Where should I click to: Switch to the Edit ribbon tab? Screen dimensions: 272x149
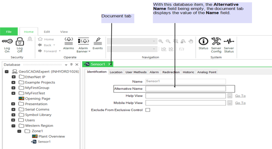[x=47, y=32]
